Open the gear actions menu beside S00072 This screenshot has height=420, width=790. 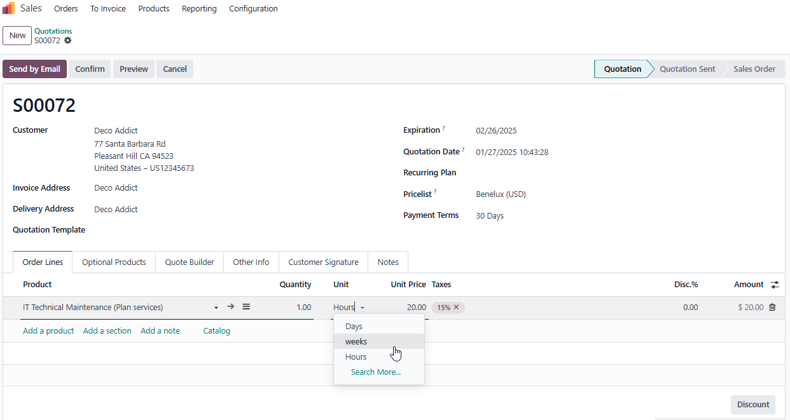tap(68, 41)
